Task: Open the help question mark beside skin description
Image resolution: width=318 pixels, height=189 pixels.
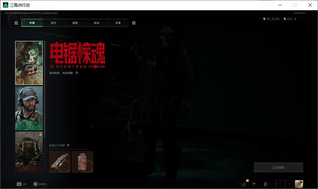Action: tap(77, 73)
